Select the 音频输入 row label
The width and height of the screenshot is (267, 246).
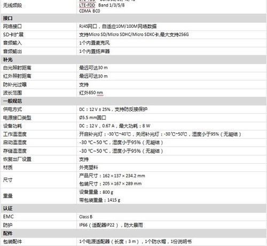(x=12, y=43)
